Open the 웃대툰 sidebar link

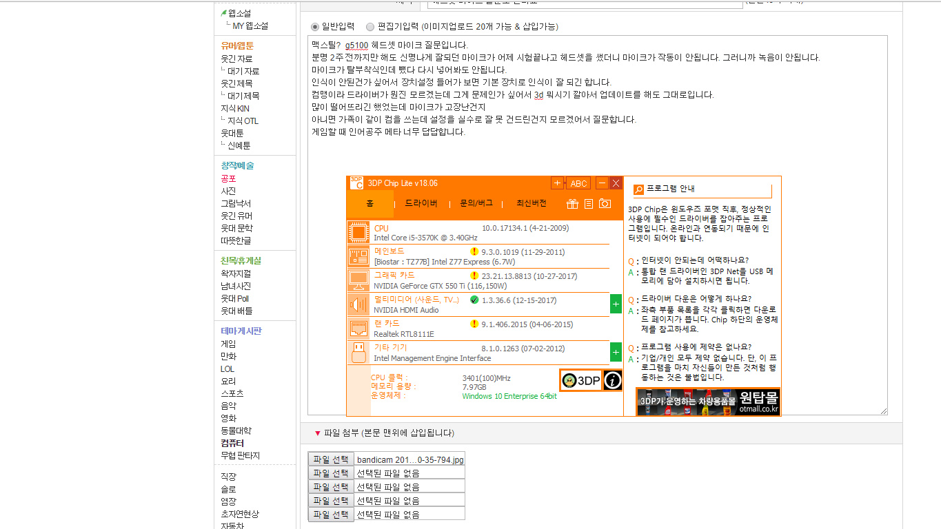click(232, 134)
